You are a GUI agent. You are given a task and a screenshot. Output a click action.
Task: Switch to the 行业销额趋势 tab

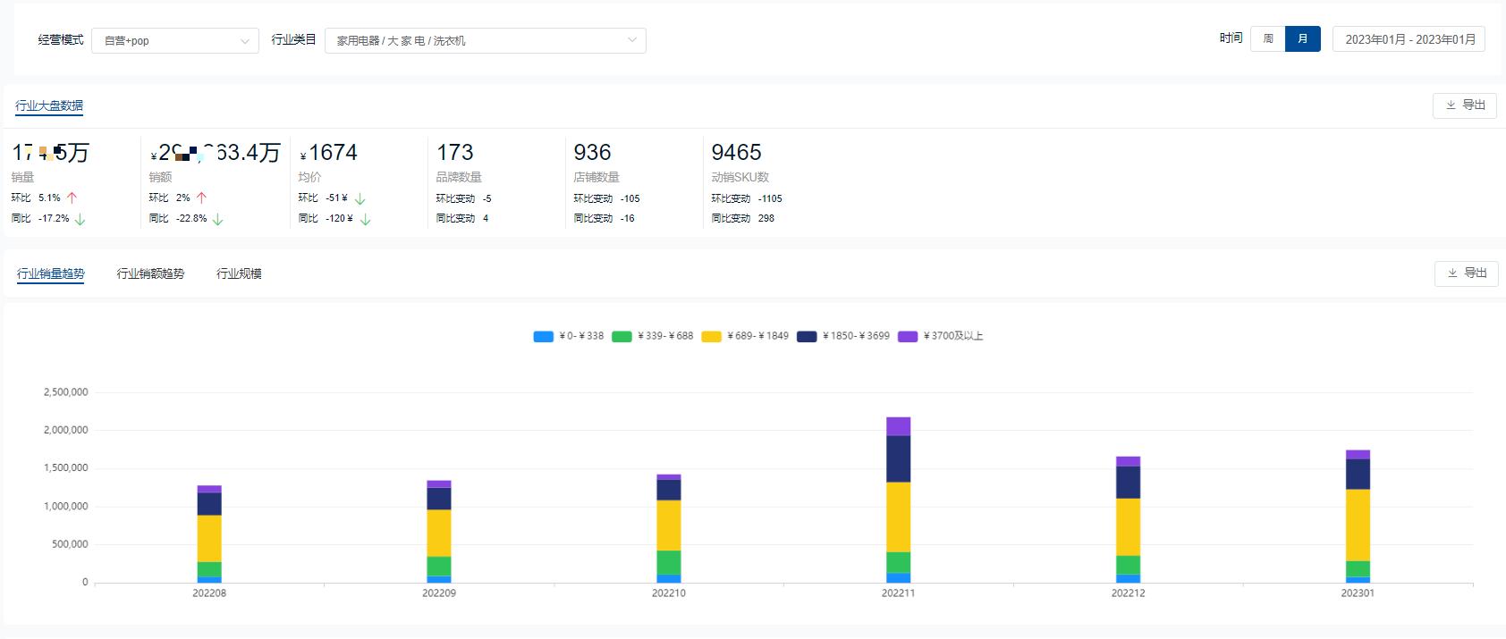[150, 273]
